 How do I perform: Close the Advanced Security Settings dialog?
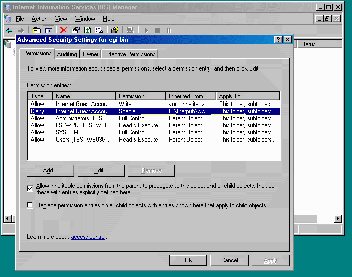point(288,40)
